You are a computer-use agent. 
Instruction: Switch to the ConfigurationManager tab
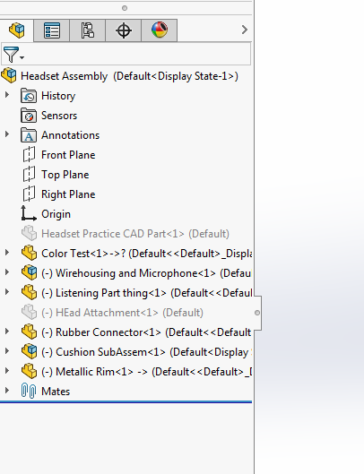pyautogui.click(x=88, y=30)
